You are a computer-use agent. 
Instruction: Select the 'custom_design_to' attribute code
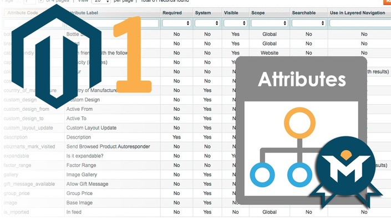(23, 119)
